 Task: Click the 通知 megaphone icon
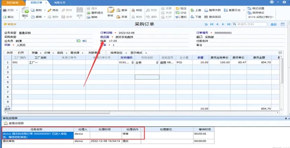(177, 17)
